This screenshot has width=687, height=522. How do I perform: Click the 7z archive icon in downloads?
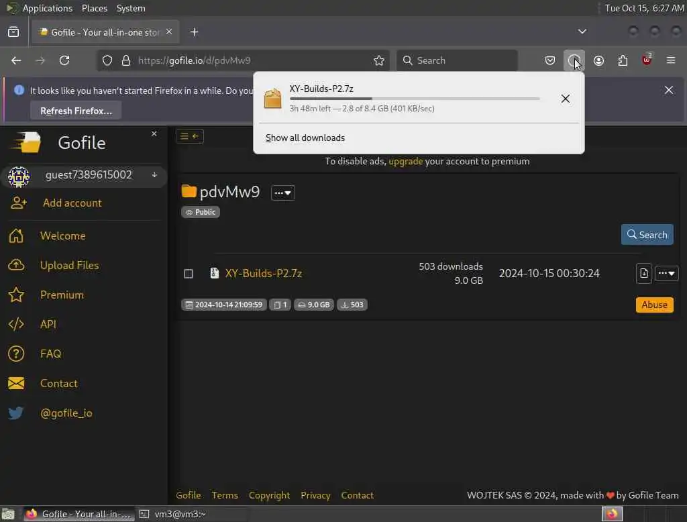tap(272, 98)
